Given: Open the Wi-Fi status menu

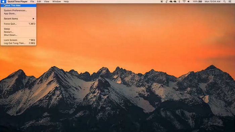Looking at the screenshot, I should click(184, 1).
